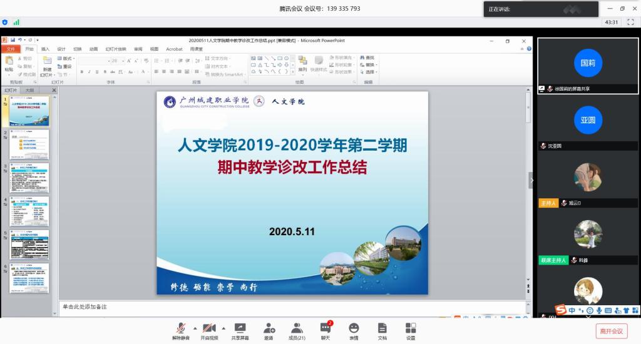
Task: Click the 离开会议 leave meeting button
Action: click(610, 331)
